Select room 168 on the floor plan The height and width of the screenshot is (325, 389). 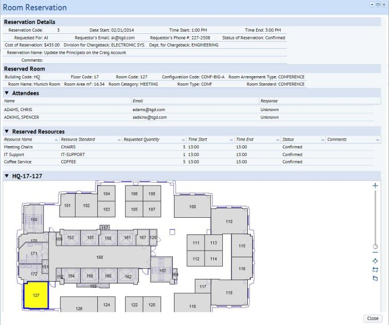coord(100,257)
